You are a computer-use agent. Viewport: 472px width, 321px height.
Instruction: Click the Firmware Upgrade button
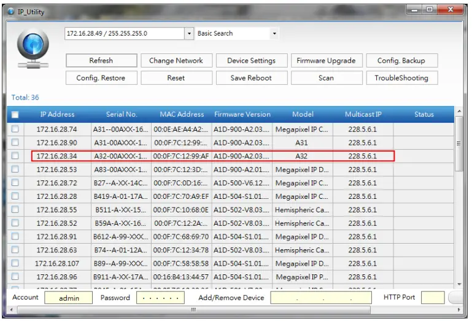coord(326,61)
